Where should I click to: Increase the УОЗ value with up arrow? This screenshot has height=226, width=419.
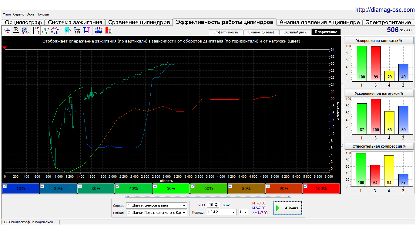[216, 204]
